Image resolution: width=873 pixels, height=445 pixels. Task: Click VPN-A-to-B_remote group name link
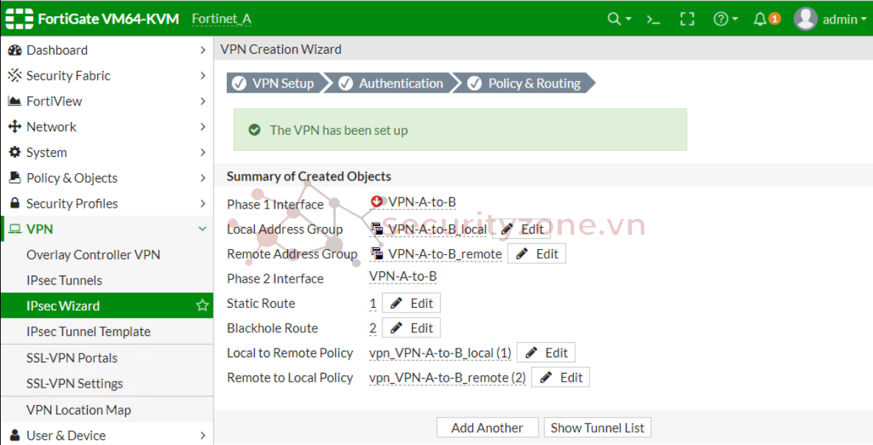pyautogui.click(x=445, y=254)
